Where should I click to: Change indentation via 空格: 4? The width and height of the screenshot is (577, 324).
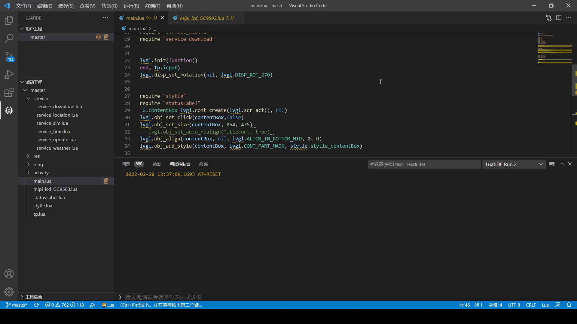point(495,305)
